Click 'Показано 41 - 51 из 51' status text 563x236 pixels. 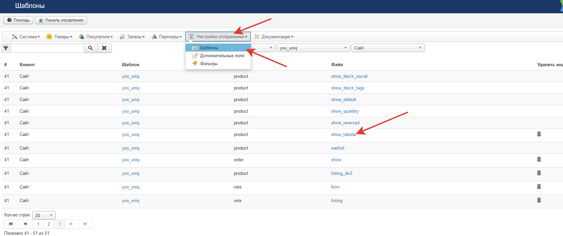click(x=27, y=233)
